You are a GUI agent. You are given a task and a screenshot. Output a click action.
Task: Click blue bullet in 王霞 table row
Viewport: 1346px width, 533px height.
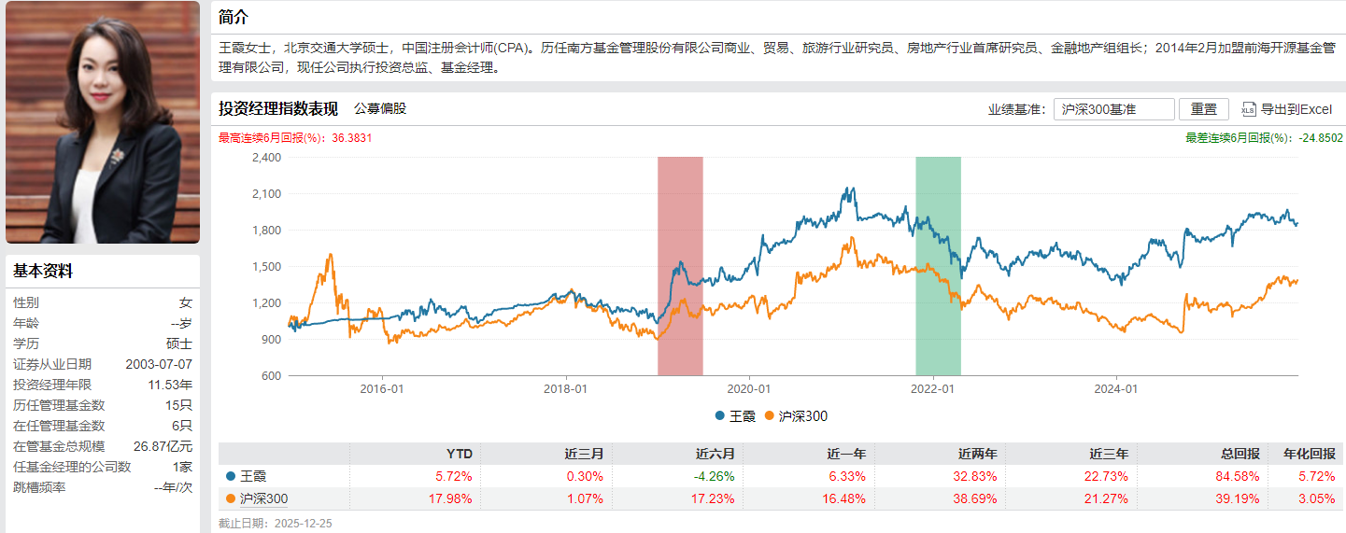(231, 476)
